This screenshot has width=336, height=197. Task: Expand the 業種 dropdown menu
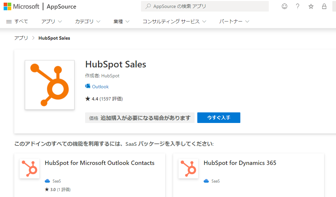click(121, 21)
